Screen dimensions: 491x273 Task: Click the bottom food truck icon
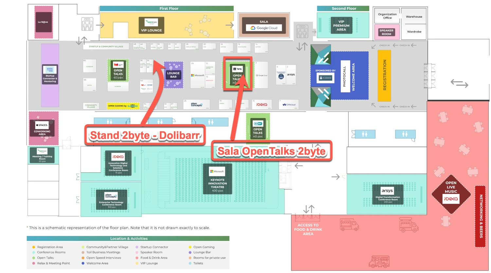(x=379, y=262)
